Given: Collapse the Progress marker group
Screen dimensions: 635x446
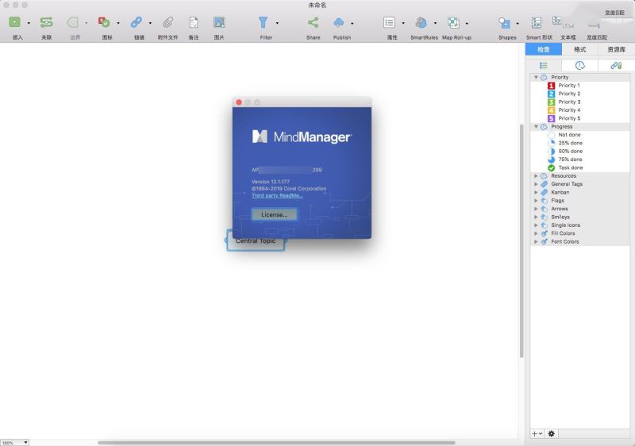Looking at the screenshot, I should point(536,127).
